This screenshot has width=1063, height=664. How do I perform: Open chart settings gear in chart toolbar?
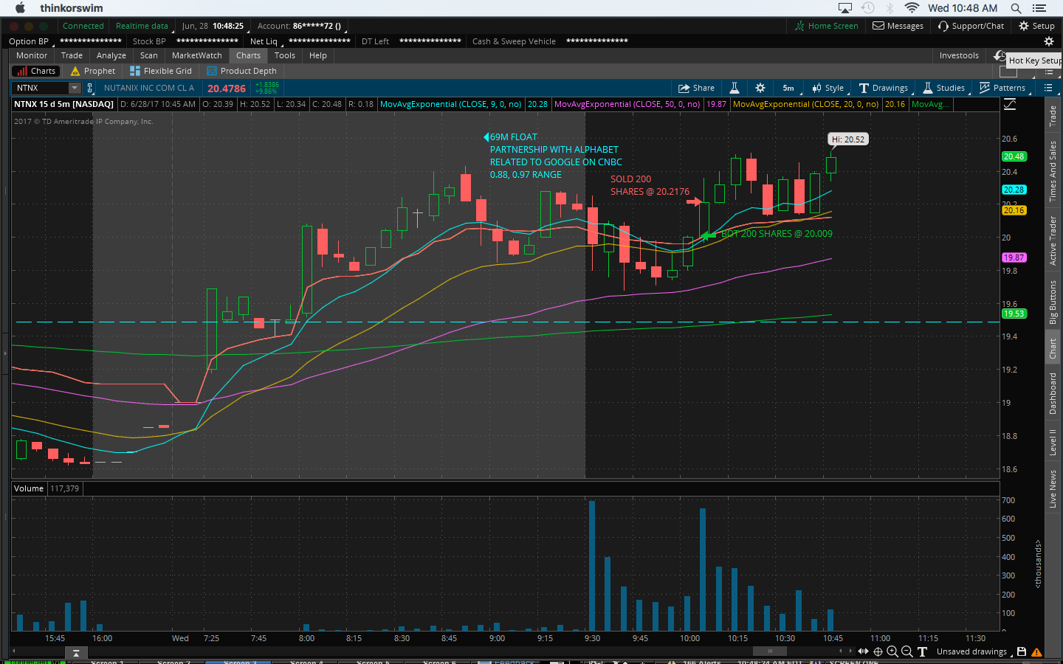(760, 88)
